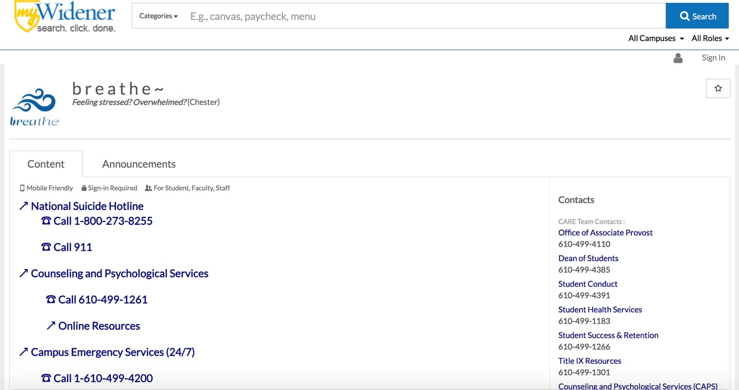Click the Sign In link
Viewport: 739px width, 390px height.
tap(713, 58)
